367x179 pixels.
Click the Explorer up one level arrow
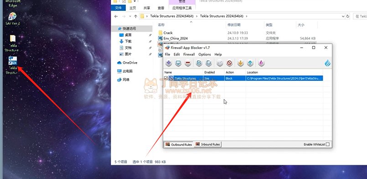tap(135, 16)
